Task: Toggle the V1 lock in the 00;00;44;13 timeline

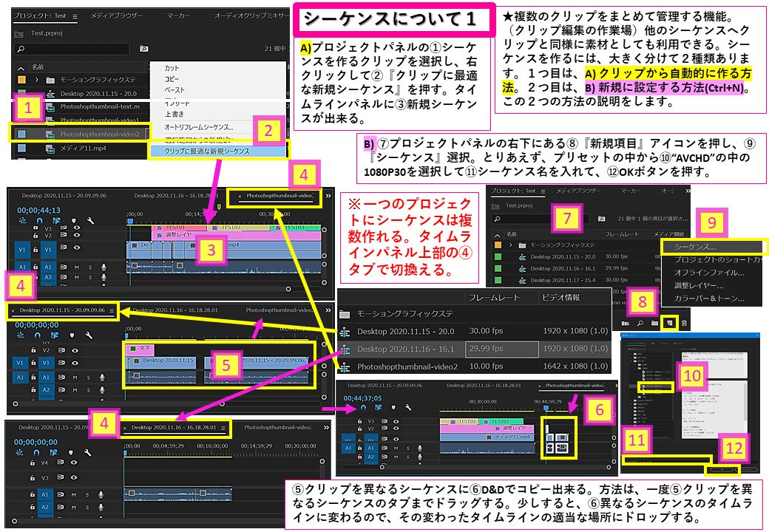Action: click(x=35, y=249)
